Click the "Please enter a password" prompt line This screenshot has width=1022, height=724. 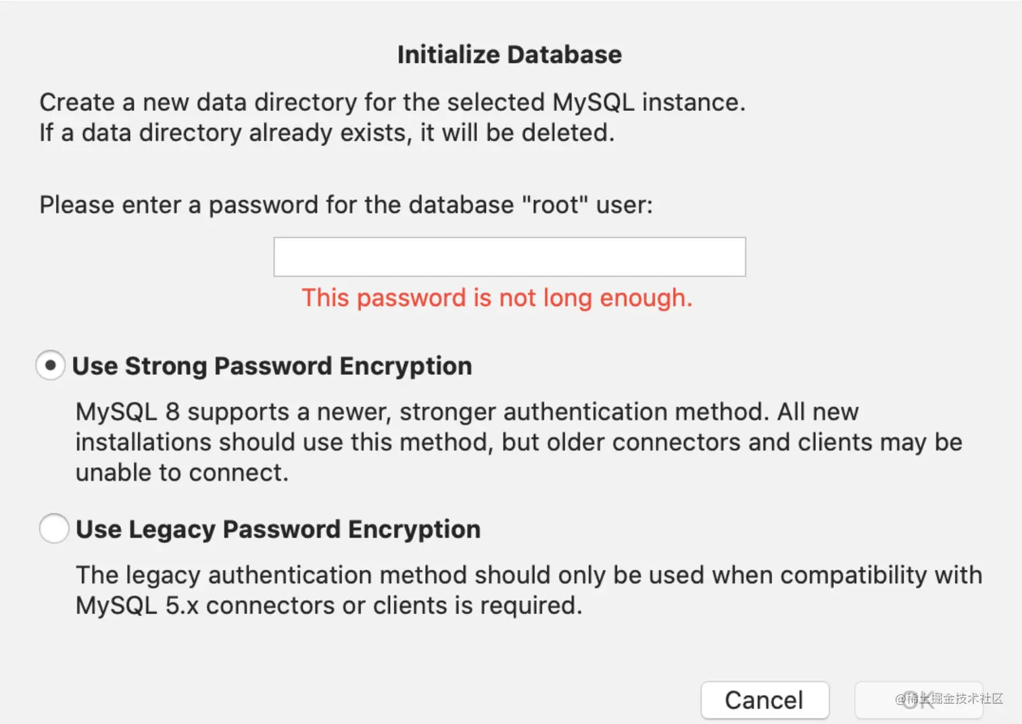point(345,205)
